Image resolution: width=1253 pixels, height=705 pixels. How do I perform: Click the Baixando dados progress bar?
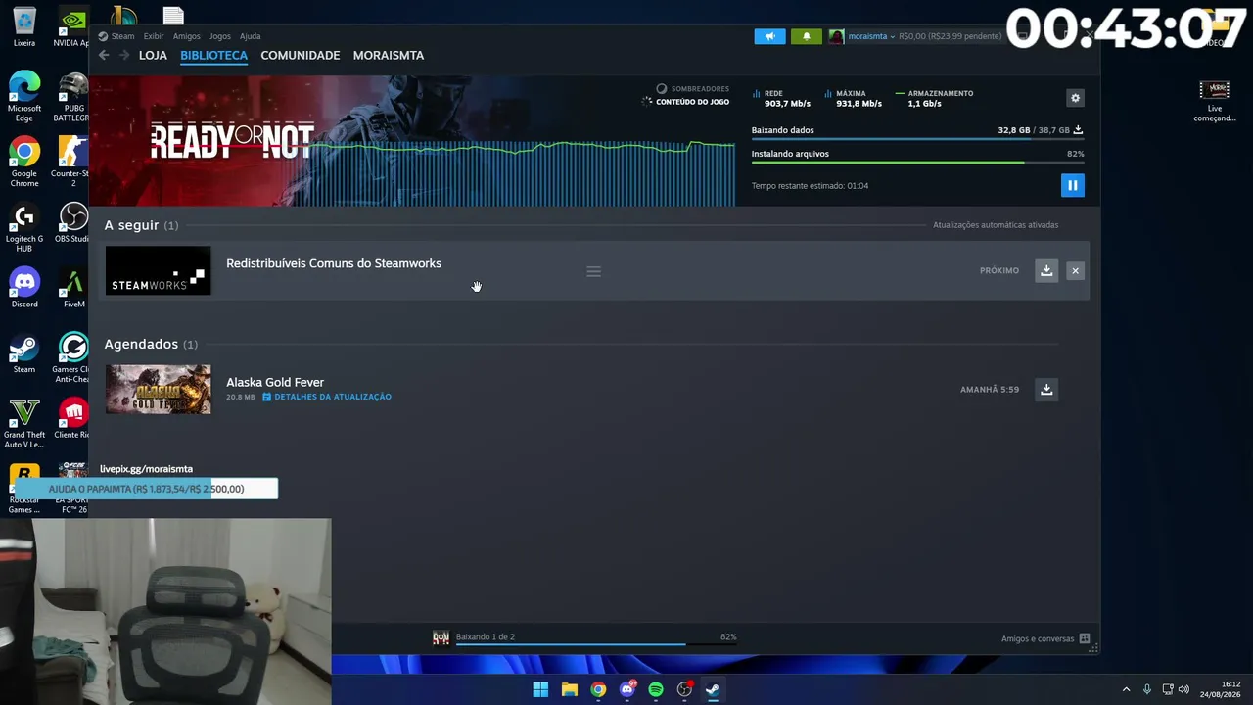point(917,139)
